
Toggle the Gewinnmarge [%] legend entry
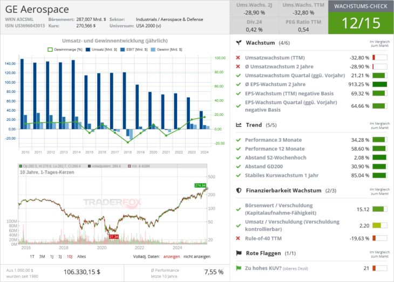65,50
